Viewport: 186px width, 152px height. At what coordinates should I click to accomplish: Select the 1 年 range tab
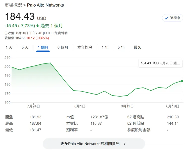coord(105,47)
